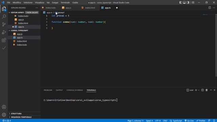The image size is (217, 122).
Task: Toggle the primary sidebar layout icon
Action: (181, 2)
